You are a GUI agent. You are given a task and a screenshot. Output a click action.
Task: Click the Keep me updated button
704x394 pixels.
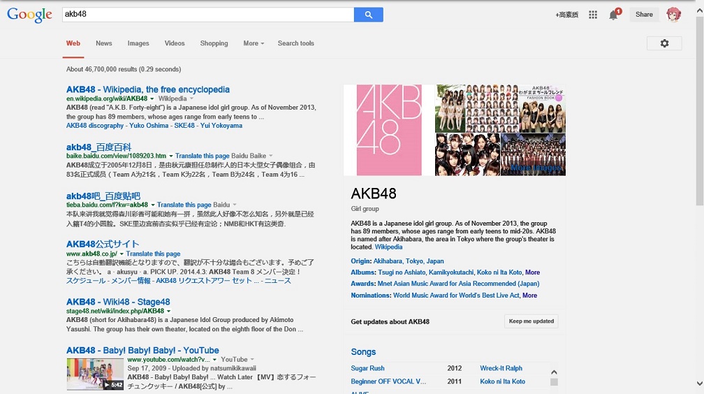[x=531, y=321]
